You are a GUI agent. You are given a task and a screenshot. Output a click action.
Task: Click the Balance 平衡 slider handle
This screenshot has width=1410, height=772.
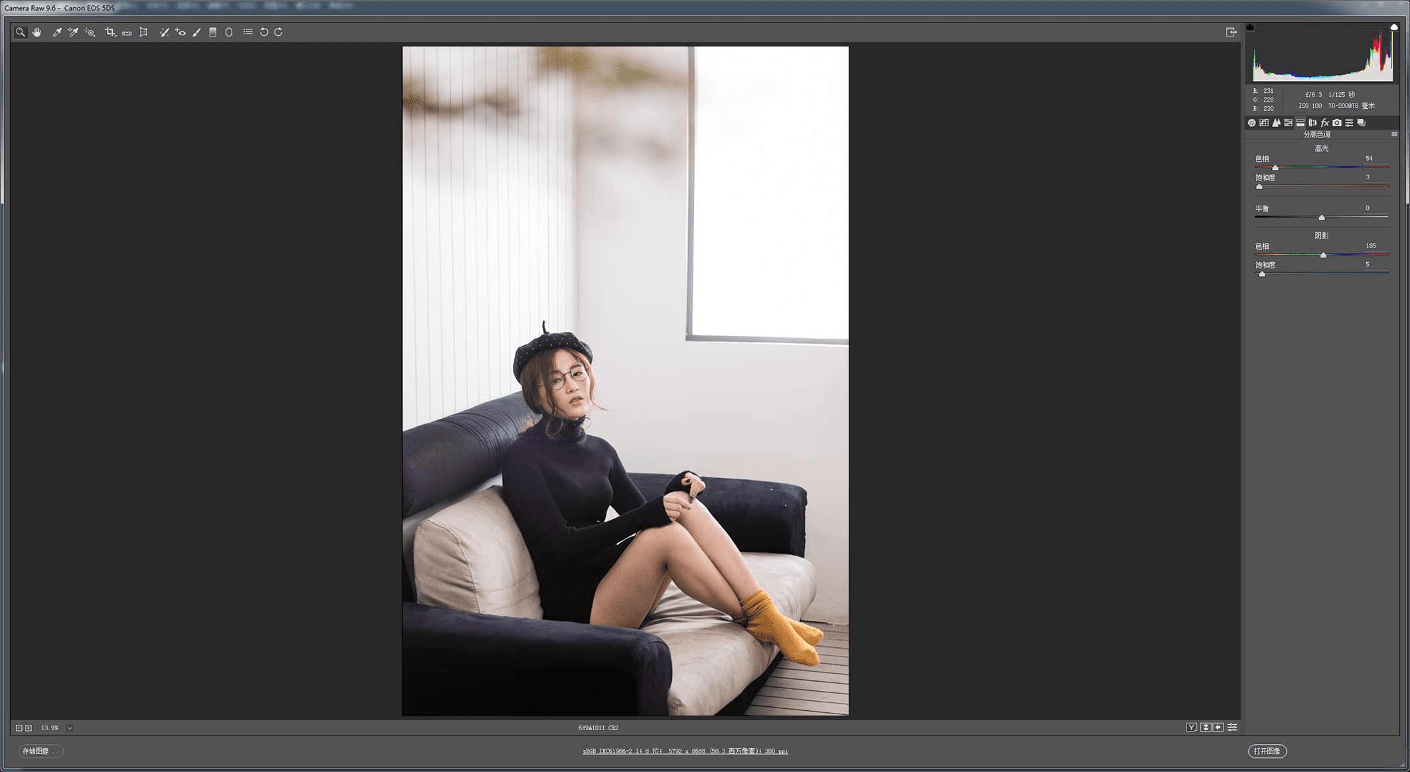1322,218
